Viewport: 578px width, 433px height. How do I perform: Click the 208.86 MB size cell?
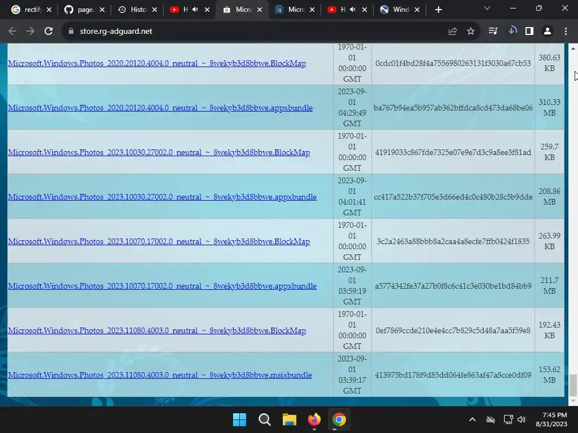click(549, 197)
